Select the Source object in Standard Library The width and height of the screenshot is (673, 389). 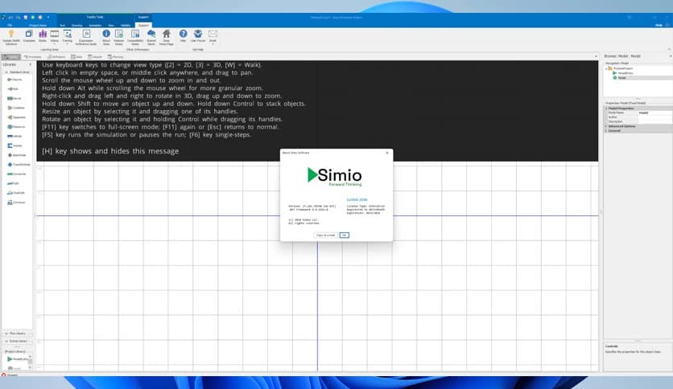(x=14, y=80)
